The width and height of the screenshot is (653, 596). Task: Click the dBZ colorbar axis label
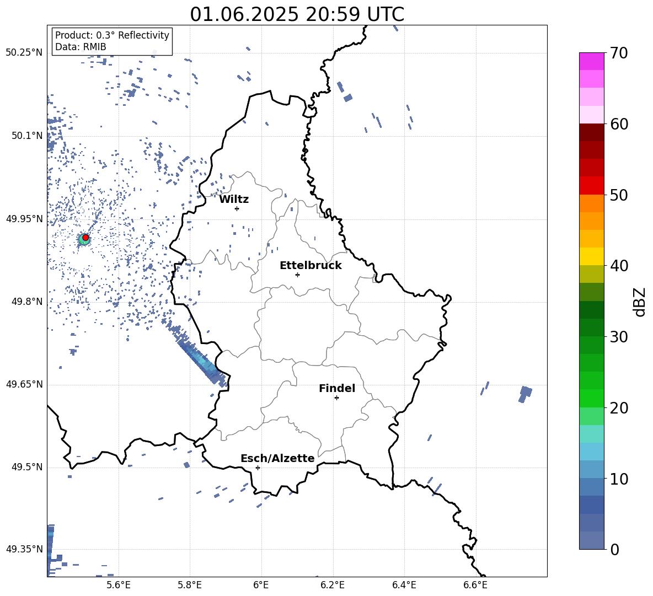click(x=640, y=302)
